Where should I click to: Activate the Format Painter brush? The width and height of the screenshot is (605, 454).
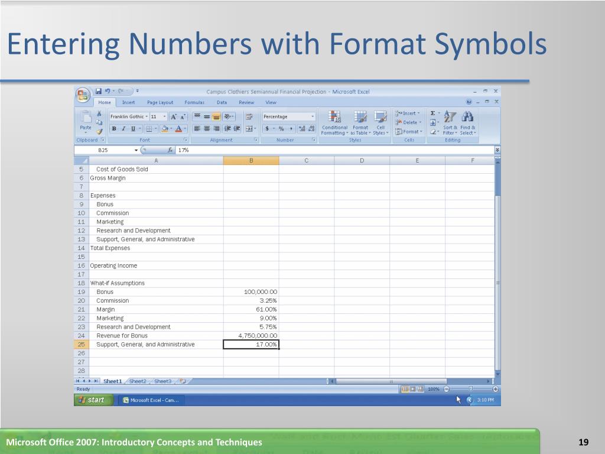pyautogui.click(x=99, y=131)
